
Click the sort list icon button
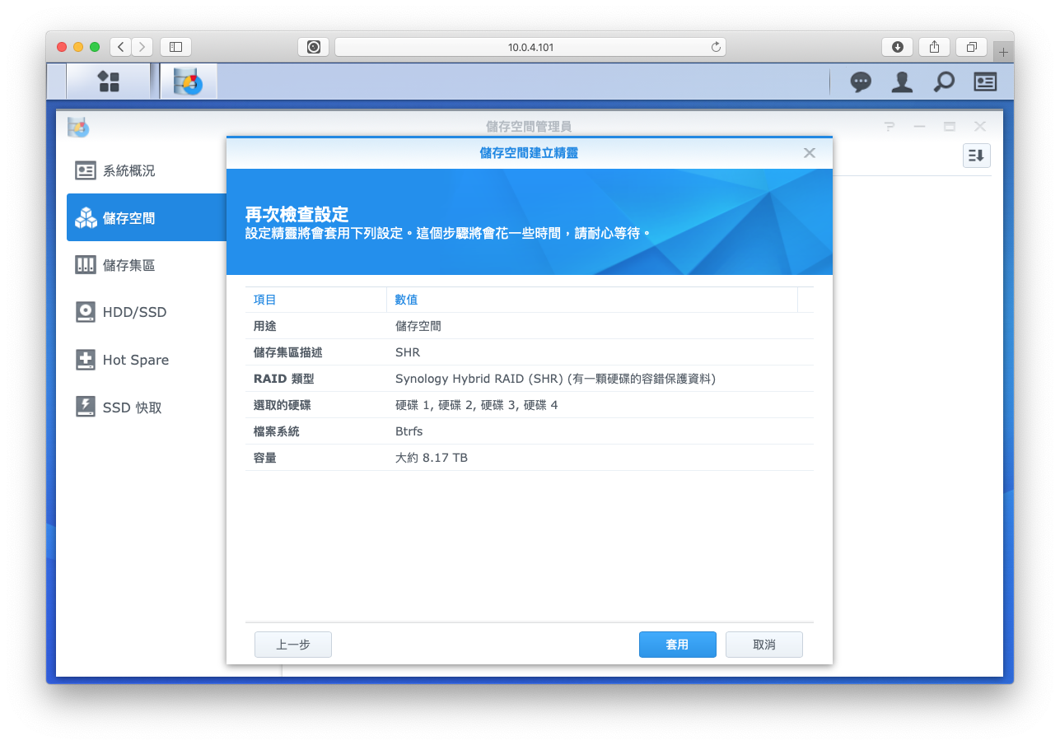[976, 156]
